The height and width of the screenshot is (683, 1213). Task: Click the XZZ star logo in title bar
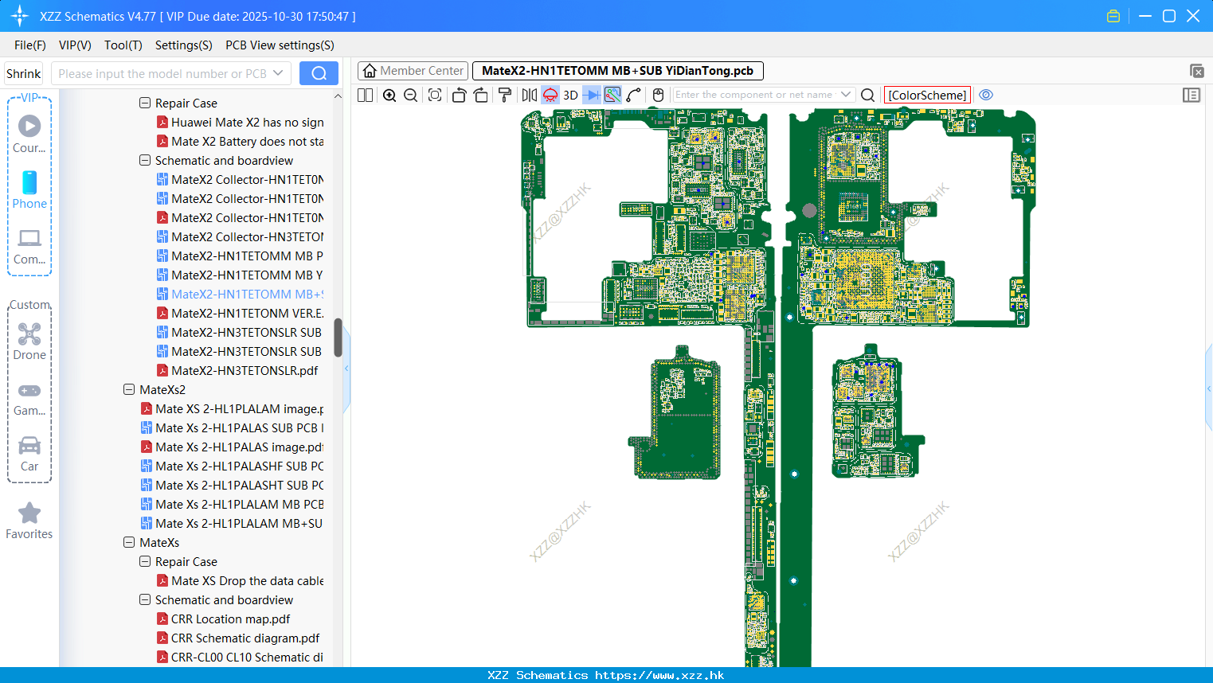tap(20, 16)
